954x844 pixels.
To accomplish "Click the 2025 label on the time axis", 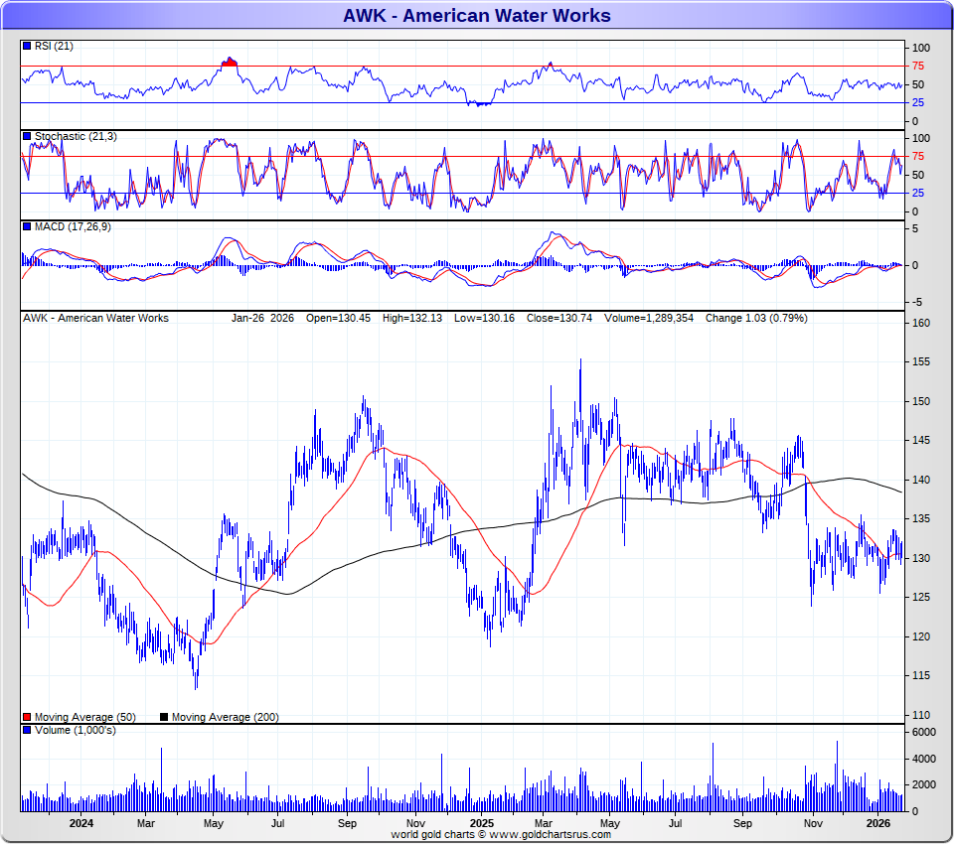I will (x=482, y=823).
